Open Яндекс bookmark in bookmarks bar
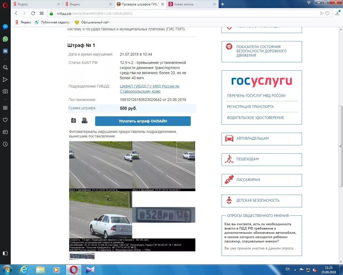Viewport: 343px width, 275px height. pyautogui.click(x=23, y=22)
